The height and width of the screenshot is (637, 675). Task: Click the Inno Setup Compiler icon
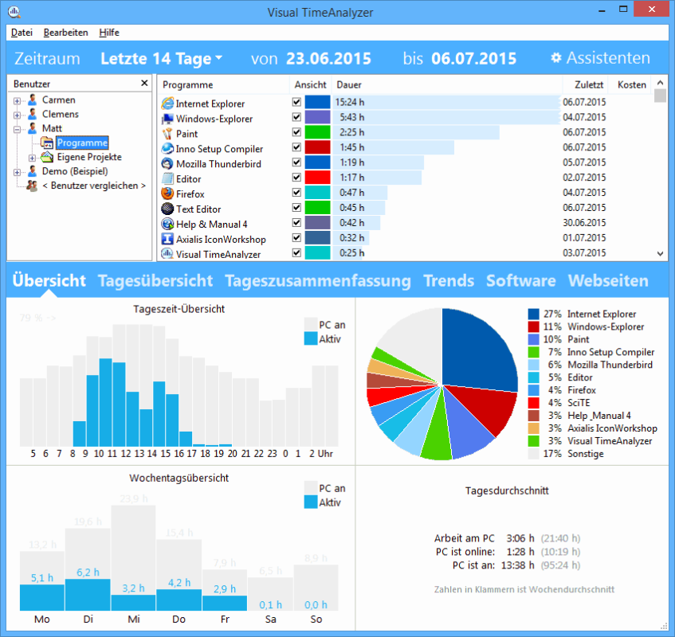pyautogui.click(x=167, y=148)
